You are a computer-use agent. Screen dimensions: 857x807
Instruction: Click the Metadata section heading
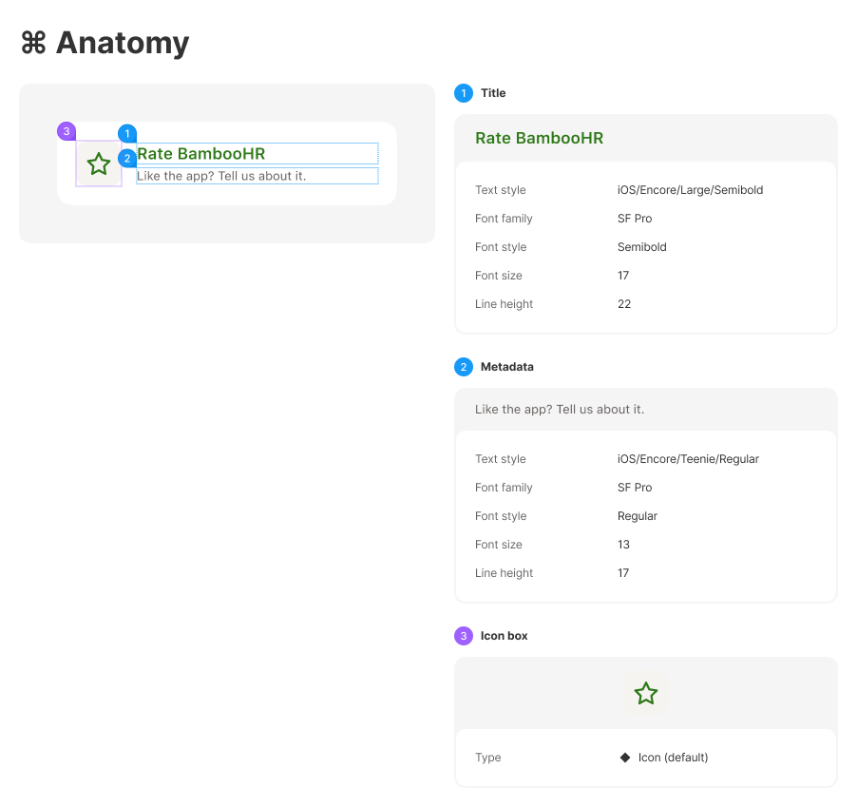507,367
